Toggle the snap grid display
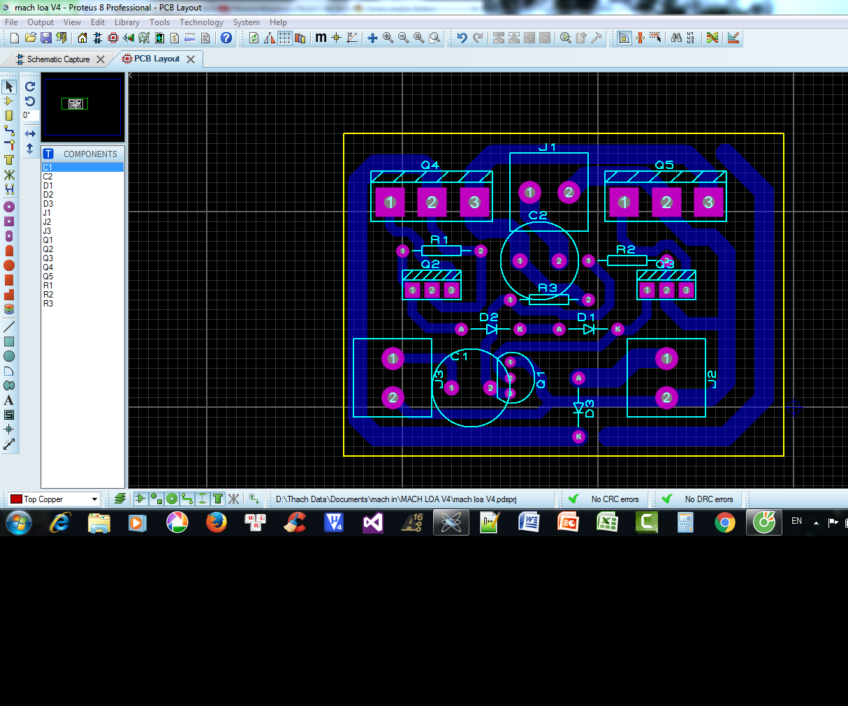The image size is (848, 706). click(x=284, y=38)
